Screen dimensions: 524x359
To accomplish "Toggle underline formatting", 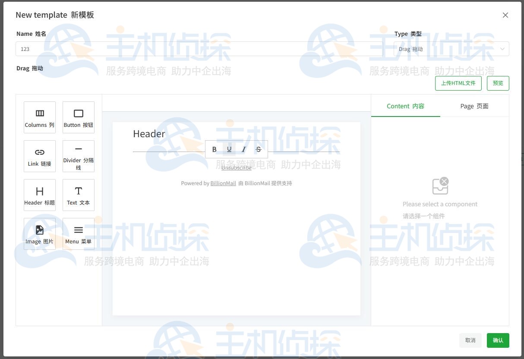I will pyautogui.click(x=229, y=149).
